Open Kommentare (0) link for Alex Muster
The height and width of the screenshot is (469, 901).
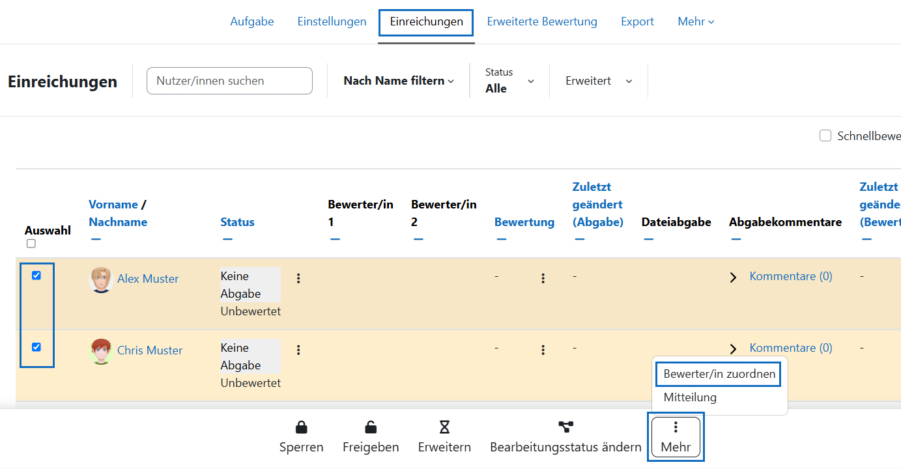(x=791, y=276)
